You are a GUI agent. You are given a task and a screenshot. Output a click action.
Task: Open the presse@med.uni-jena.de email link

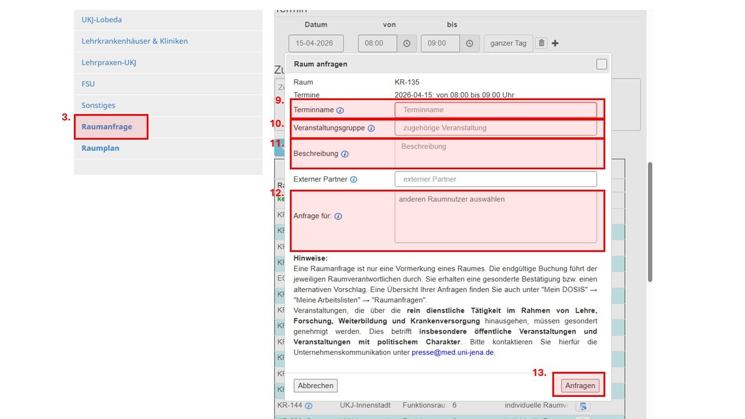tap(453, 353)
